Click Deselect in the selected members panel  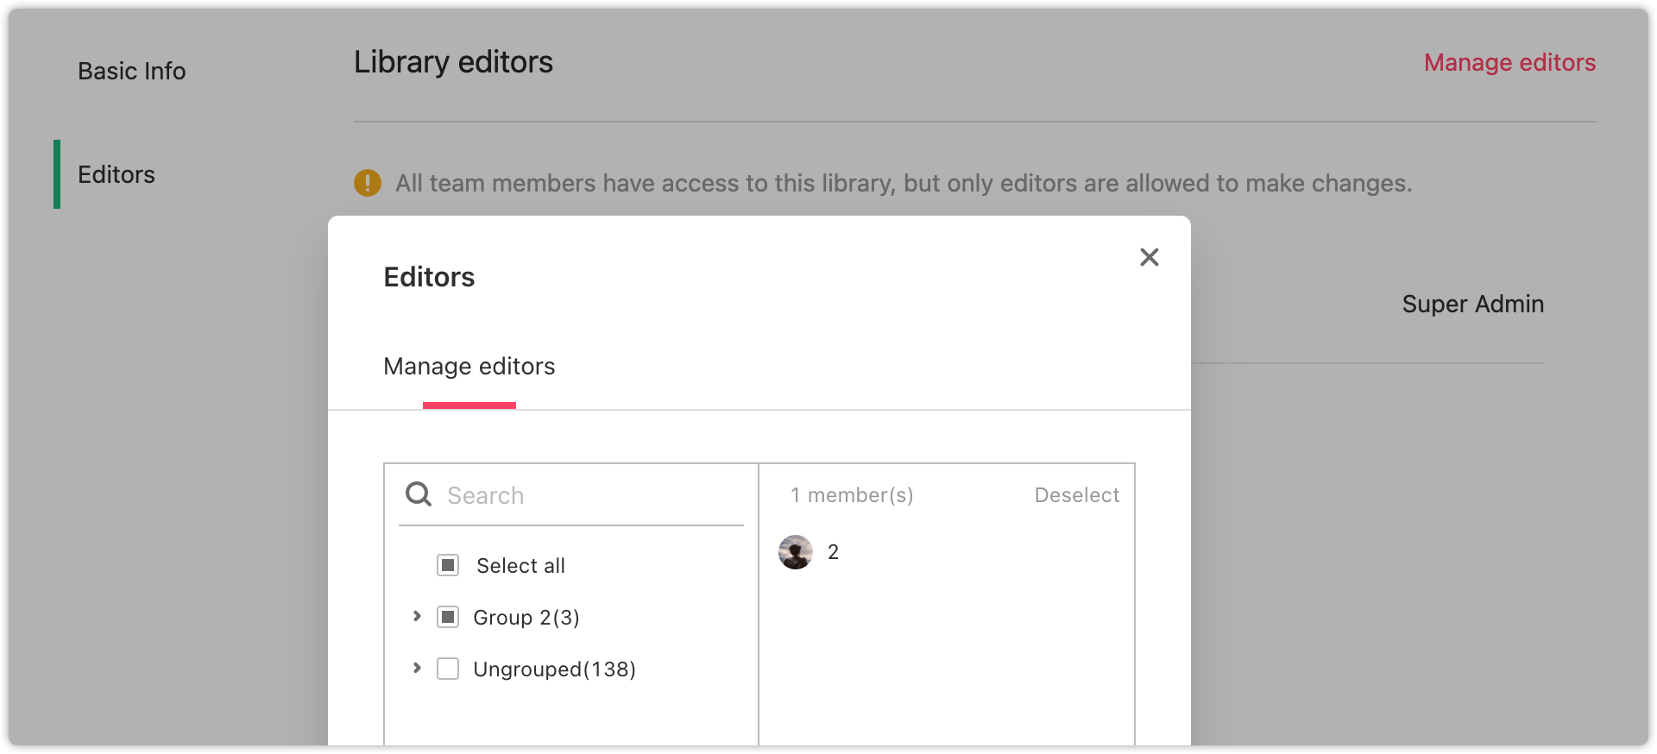[x=1077, y=495]
